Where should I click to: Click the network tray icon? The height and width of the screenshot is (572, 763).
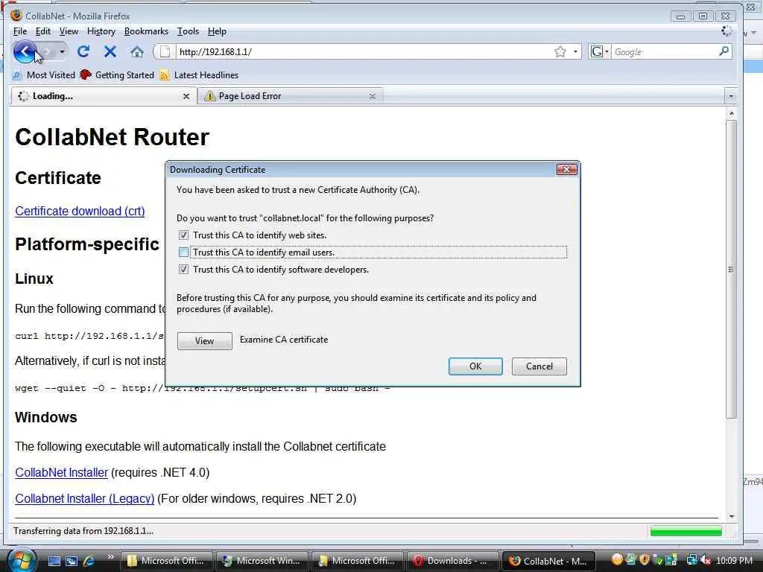tap(691, 560)
